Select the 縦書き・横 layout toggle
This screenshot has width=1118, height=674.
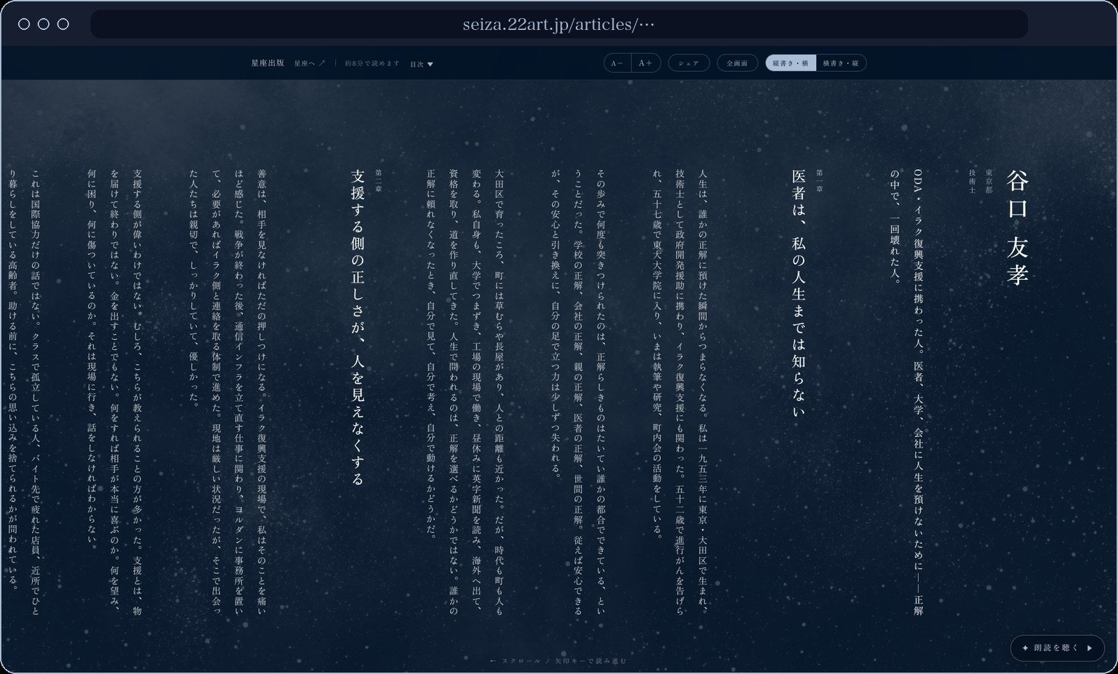(x=790, y=63)
